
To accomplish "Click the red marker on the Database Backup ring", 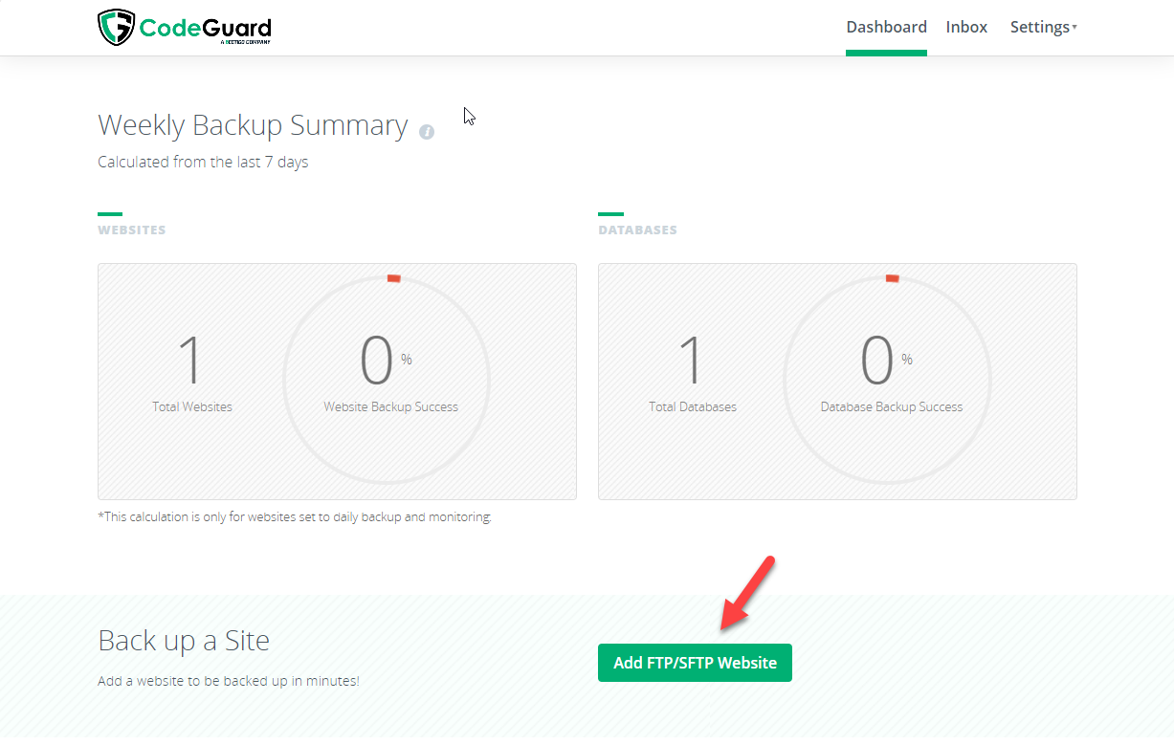I will (x=893, y=278).
